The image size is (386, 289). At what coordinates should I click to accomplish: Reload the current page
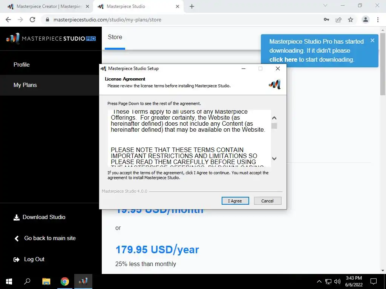coord(32,20)
